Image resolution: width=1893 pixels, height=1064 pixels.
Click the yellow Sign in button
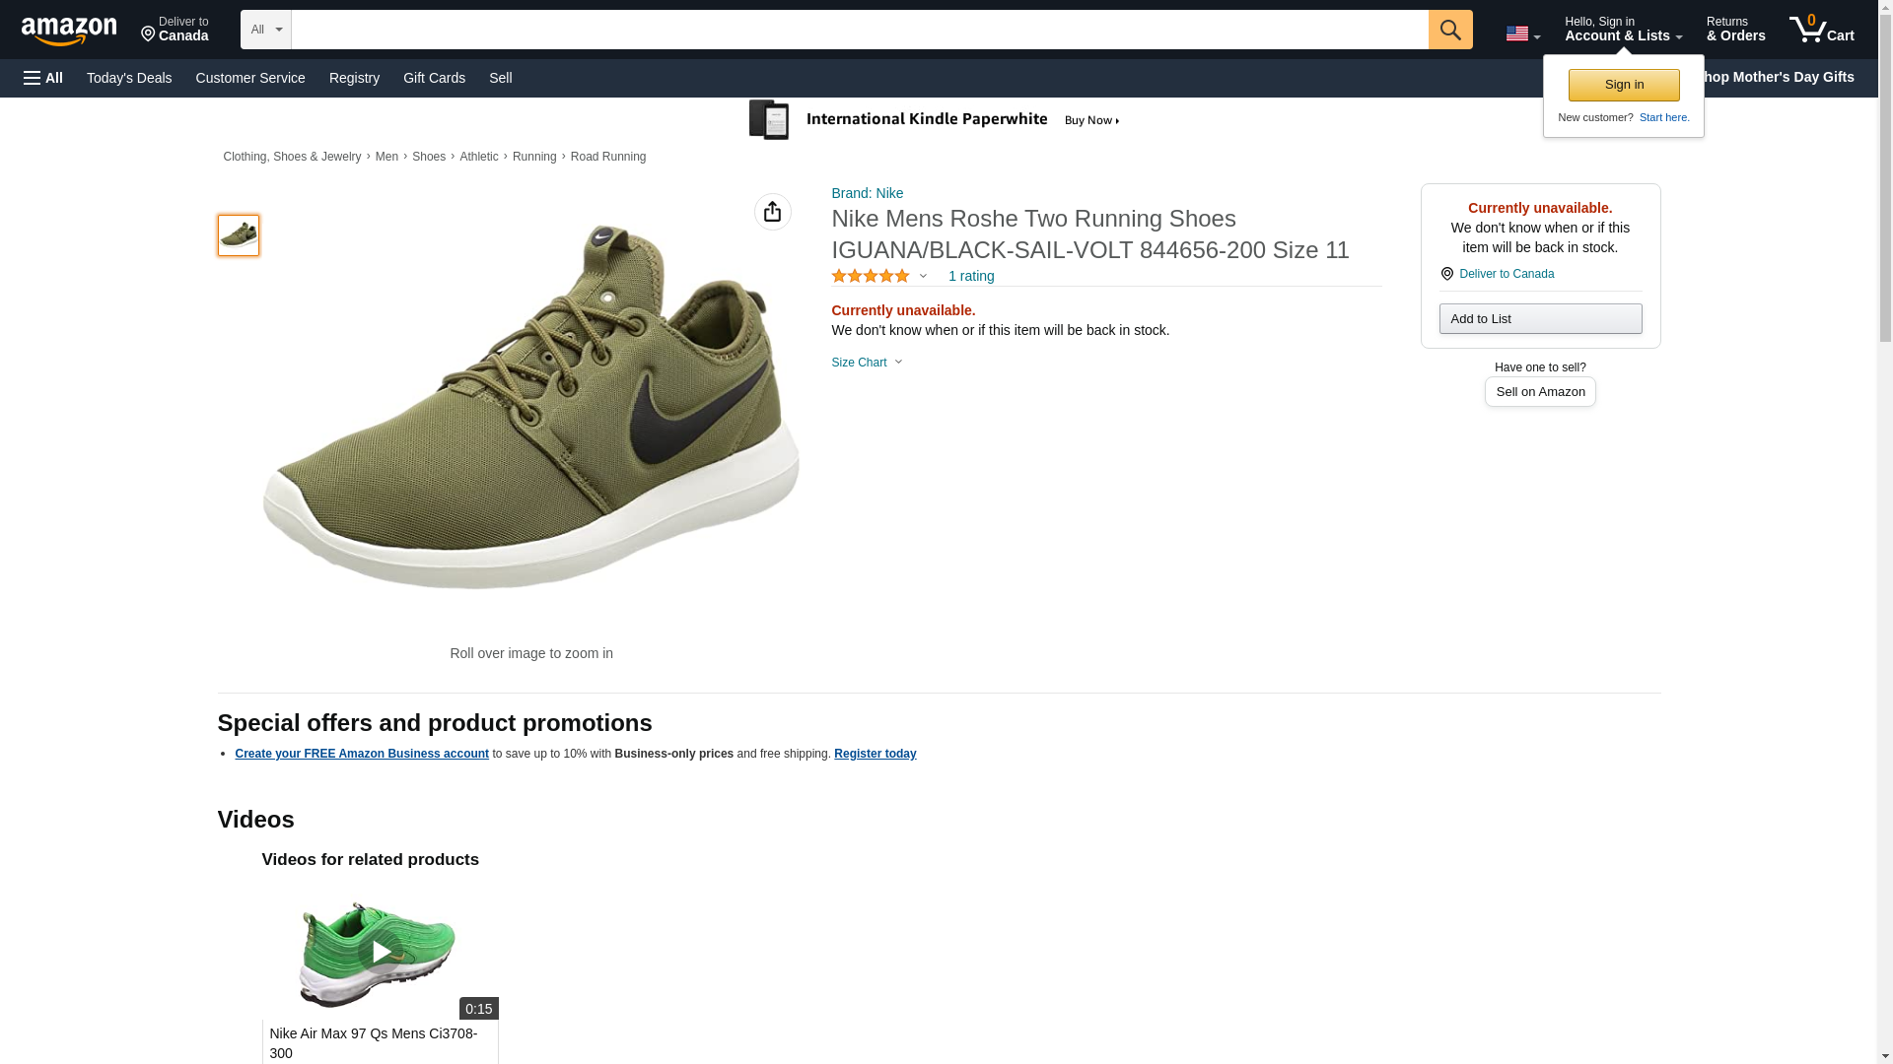[1623, 85]
